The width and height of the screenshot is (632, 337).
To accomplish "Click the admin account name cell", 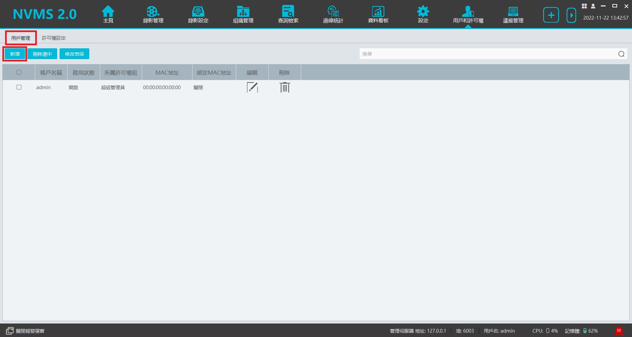I will click(x=43, y=87).
